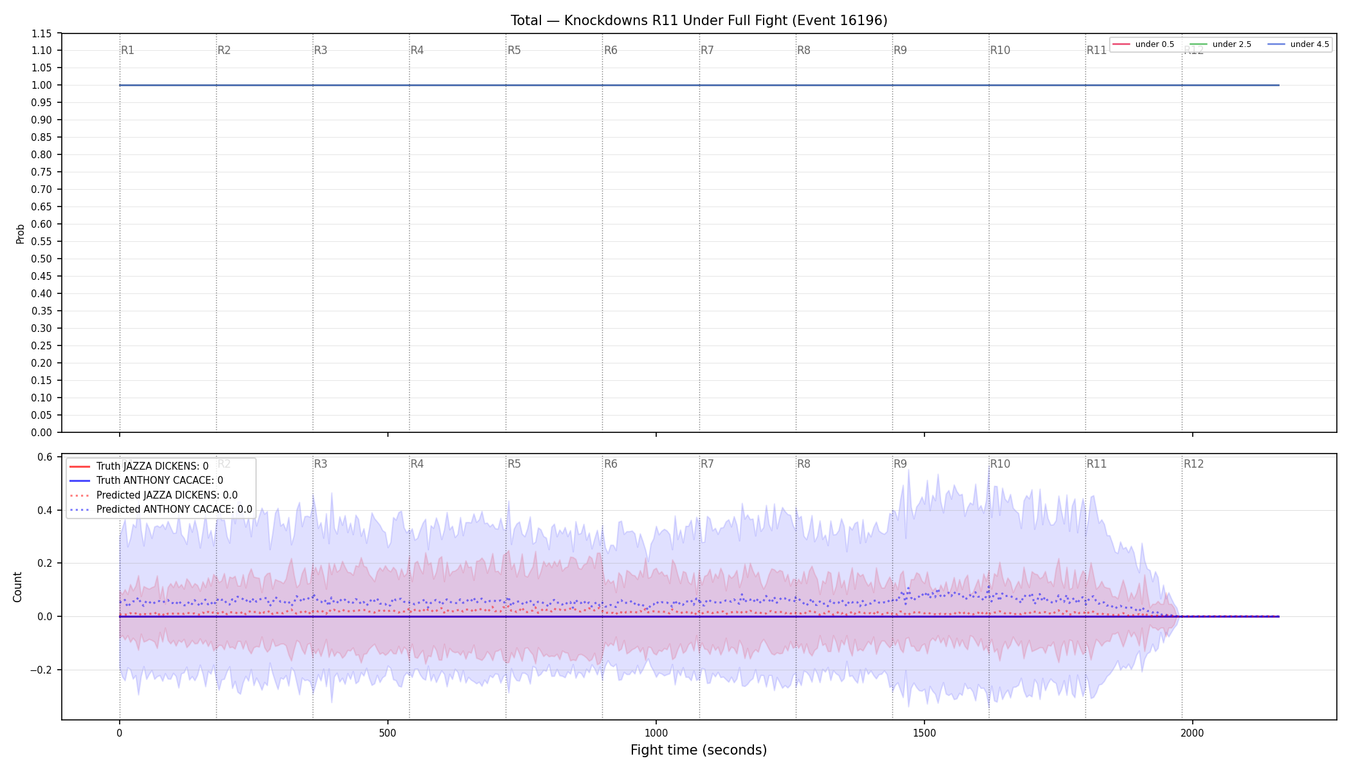Click the R5 round label in the Prob plot
1351x772 pixels.
(514, 50)
